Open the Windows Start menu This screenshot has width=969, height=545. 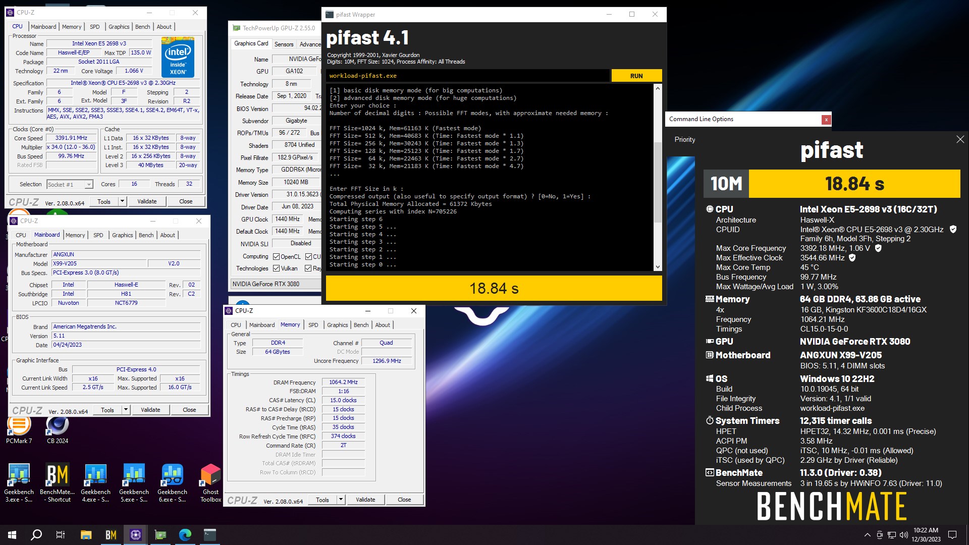coord(12,535)
